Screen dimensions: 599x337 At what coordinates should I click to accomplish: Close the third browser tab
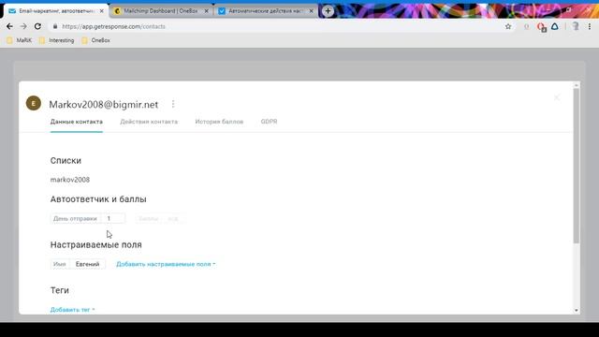[311, 11]
